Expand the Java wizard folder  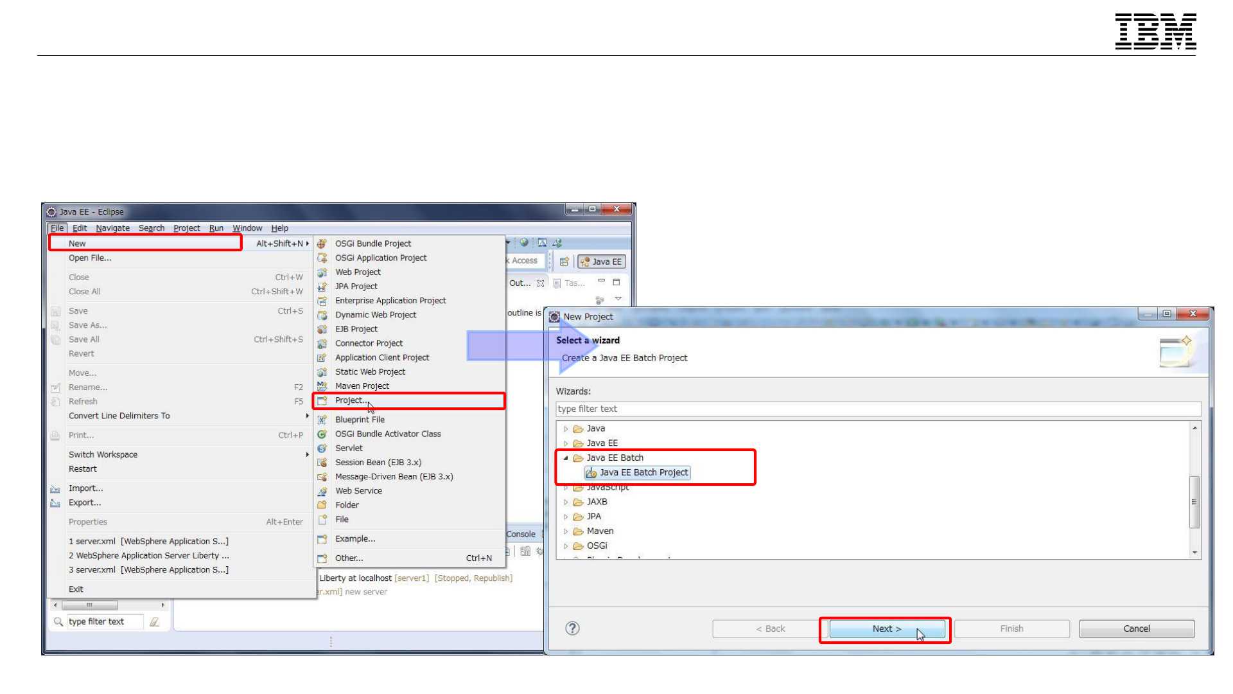click(566, 429)
